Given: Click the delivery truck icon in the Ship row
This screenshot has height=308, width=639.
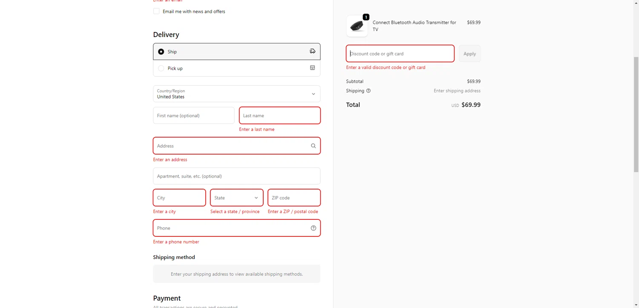Looking at the screenshot, I should [x=312, y=51].
